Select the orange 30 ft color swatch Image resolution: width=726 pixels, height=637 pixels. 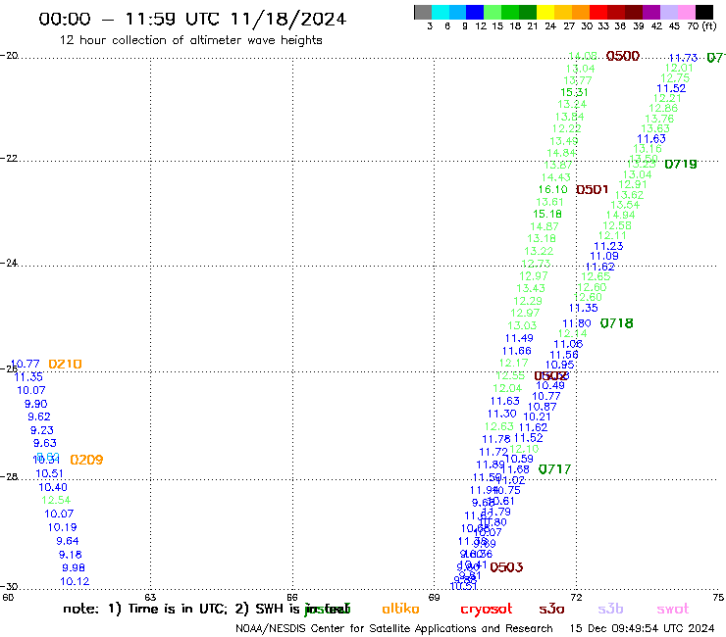pyautogui.click(x=581, y=12)
